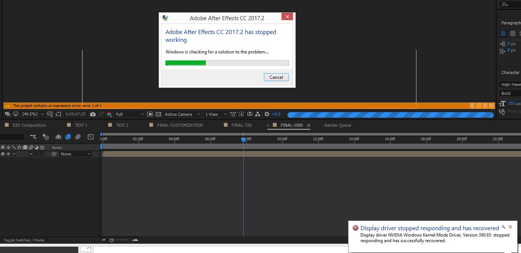Open the Render Queue tab
Image resolution: width=521 pixels, height=253 pixels.
(x=338, y=125)
